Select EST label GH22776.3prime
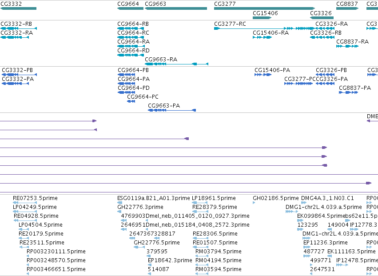Image resolution: width=378 pixels, height=276 pixels. coord(140,207)
